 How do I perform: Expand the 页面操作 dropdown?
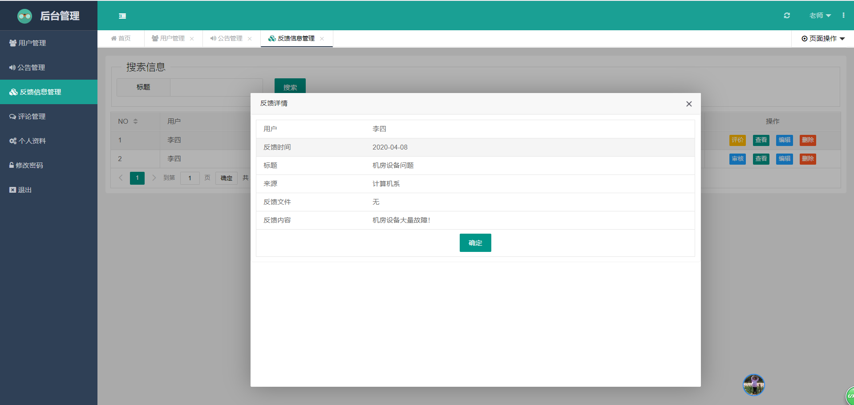[823, 39]
